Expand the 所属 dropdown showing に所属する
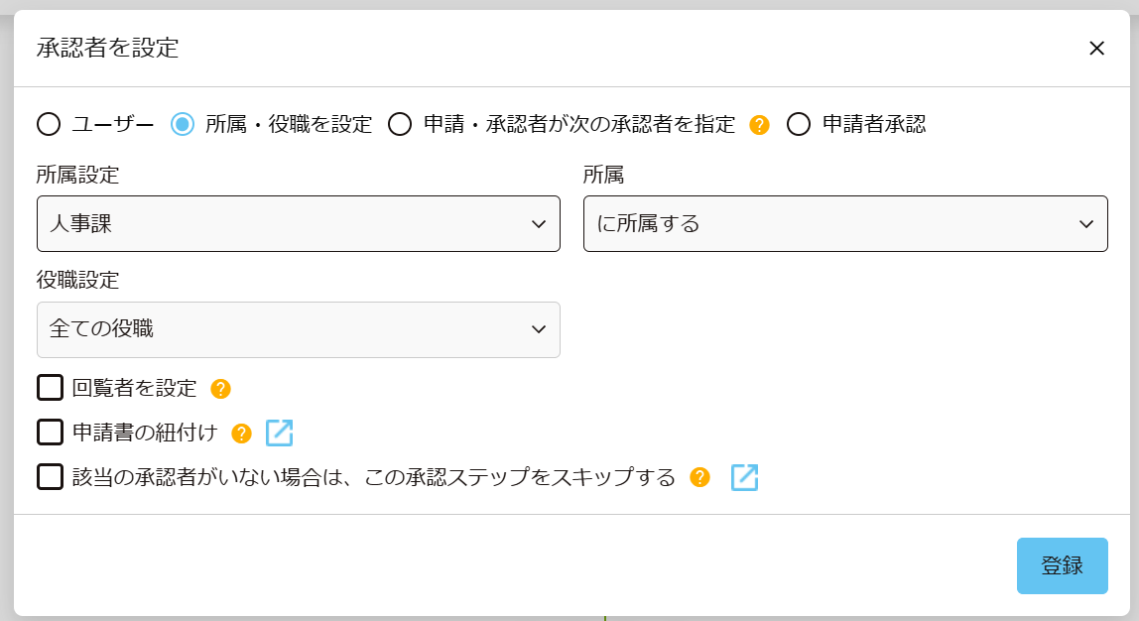The image size is (1139, 621). coord(844,224)
